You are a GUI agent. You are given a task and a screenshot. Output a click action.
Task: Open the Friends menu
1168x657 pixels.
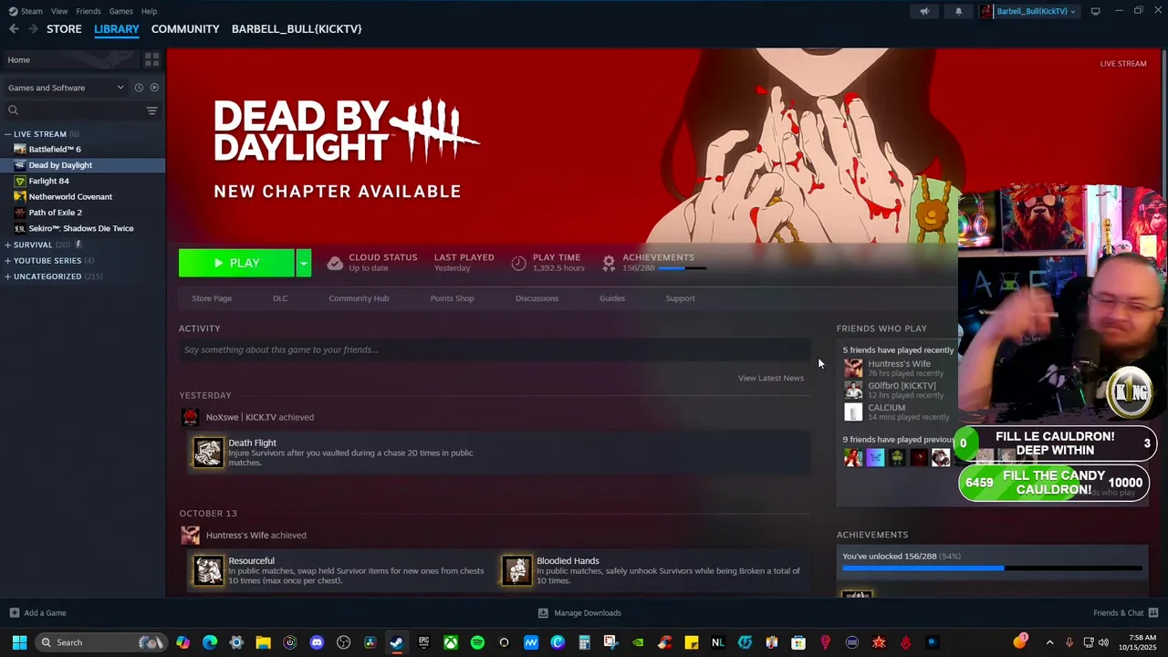click(89, 11)
